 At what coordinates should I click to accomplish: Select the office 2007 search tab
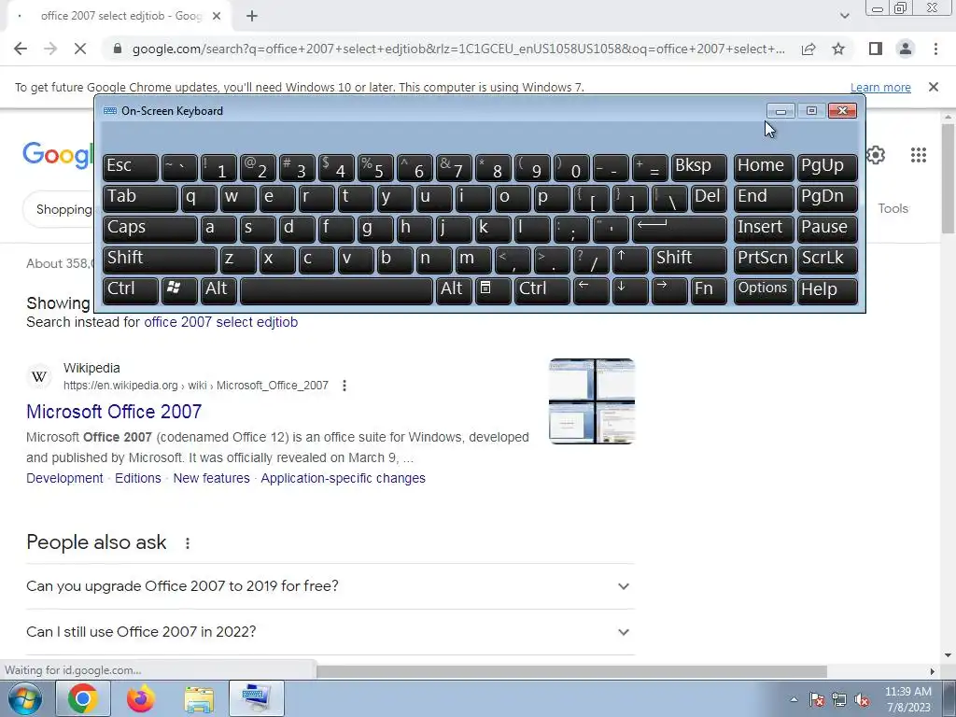click(x=119, y=17)
